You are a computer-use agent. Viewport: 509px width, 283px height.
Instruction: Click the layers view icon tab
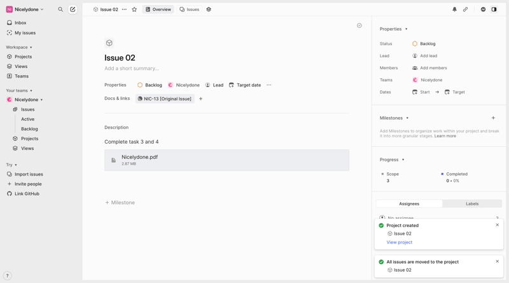(x=209, y=10)
